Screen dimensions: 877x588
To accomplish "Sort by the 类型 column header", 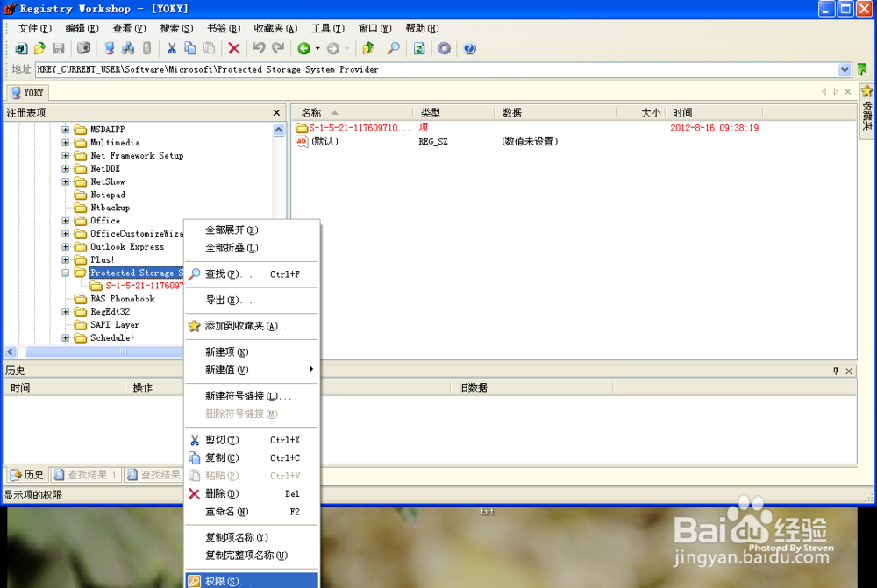I will point(453,113).
